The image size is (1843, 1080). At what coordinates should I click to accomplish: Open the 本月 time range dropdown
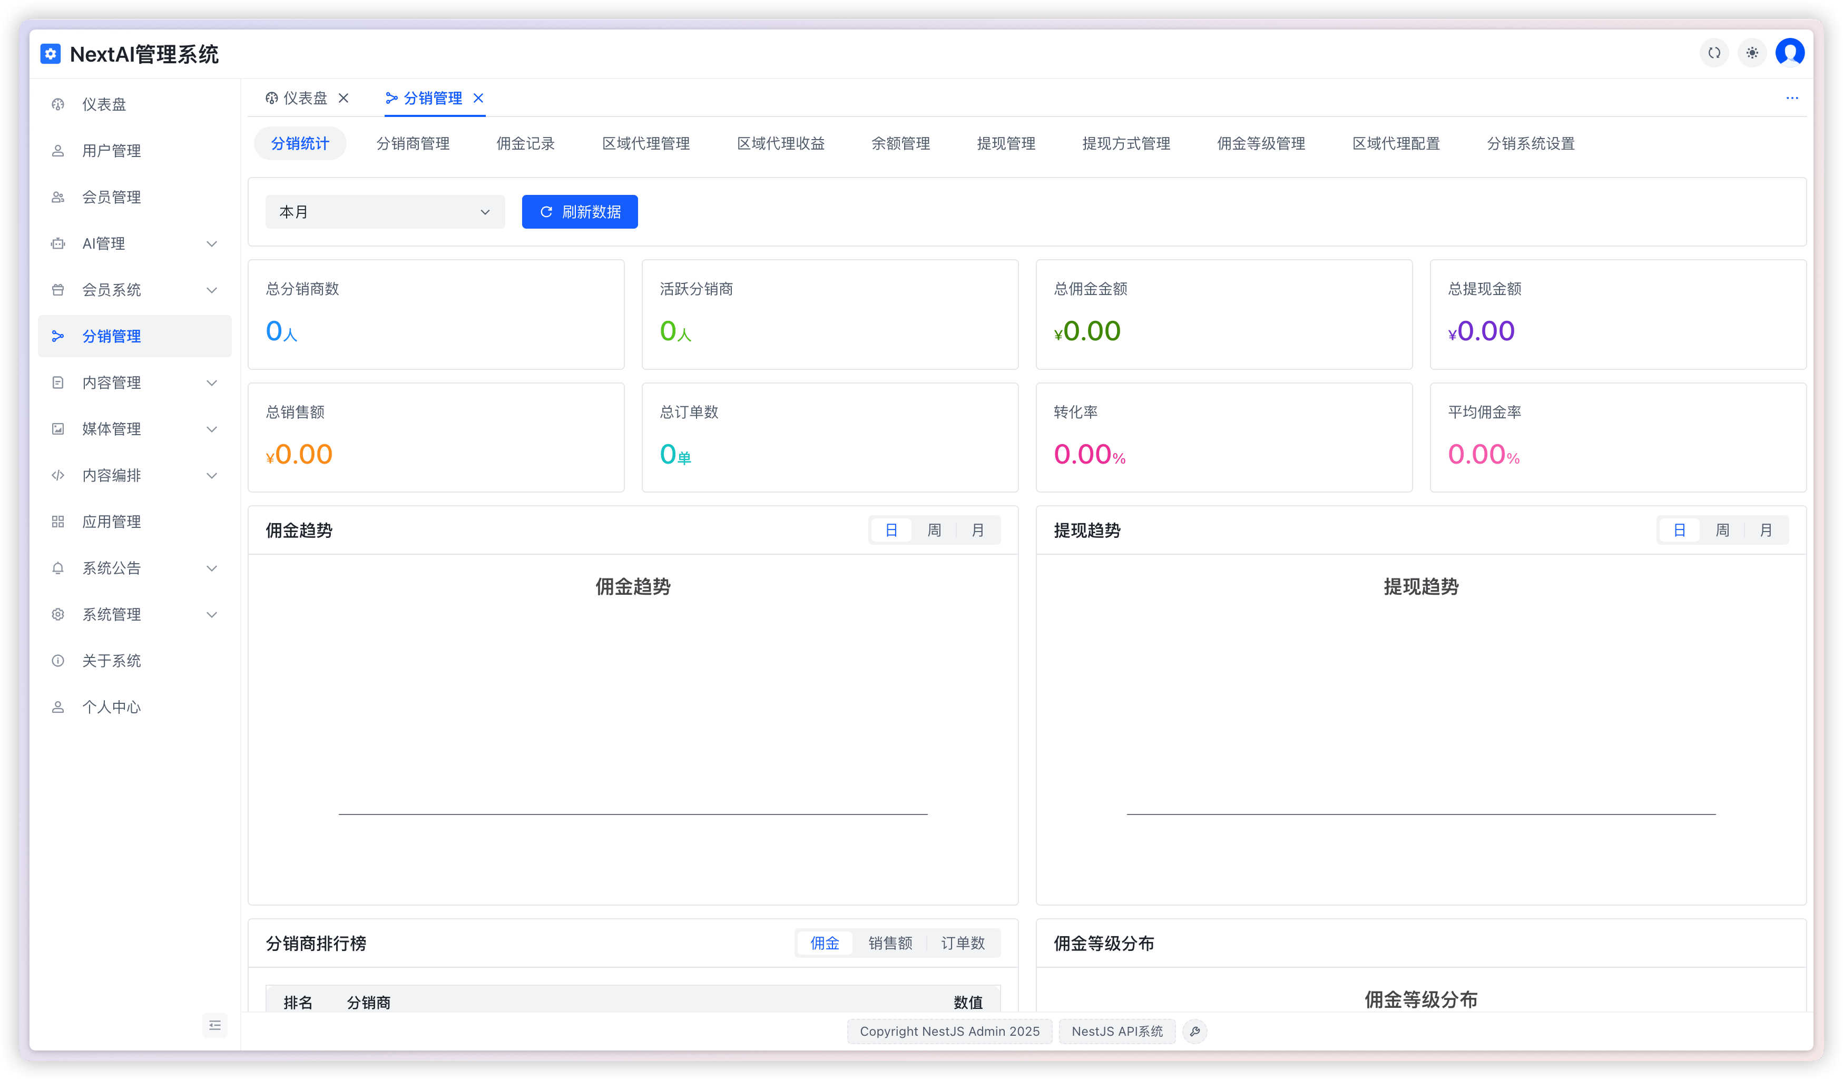click(x=385, y=212)
